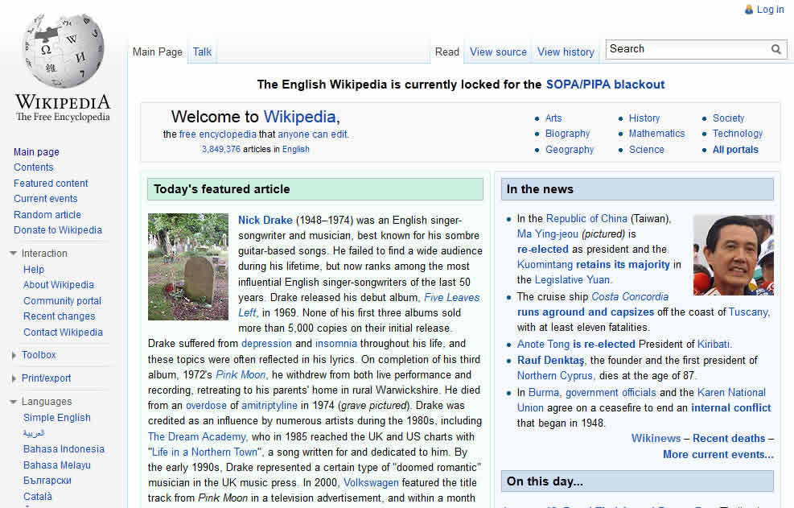The image size is (794, 508).
Task: Open the Science portal link
Action: click(x=647, y=150)
